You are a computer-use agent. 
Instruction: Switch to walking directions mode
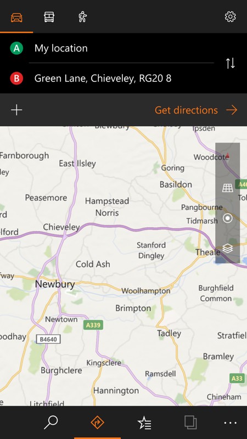pyautogui.click(x=83, y=17)
